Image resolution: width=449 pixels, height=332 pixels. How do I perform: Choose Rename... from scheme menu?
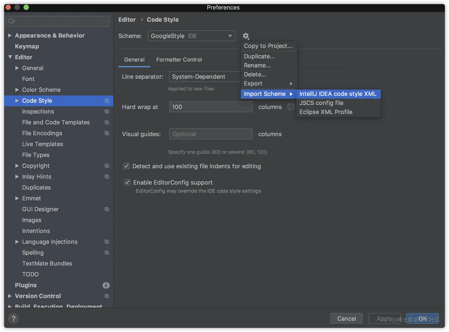click(269, 65)
